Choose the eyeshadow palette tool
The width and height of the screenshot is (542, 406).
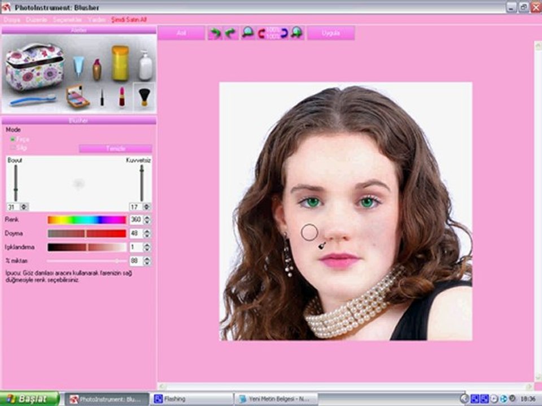coord(77,96)
